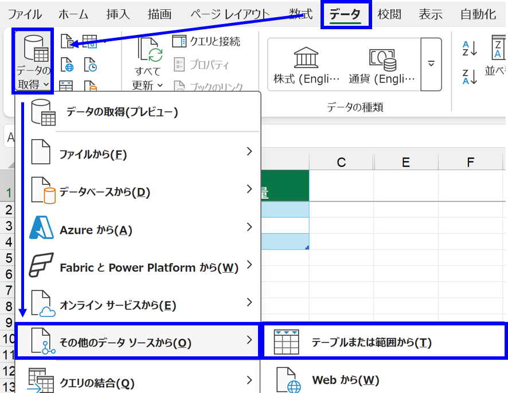This screenshot has width=508, height=393.
Task: Expand the ファイルから(F) submenu
Action: pos(138,152)
